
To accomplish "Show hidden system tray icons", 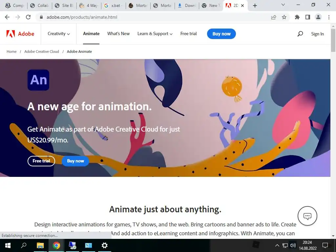I will pos(277,245).
